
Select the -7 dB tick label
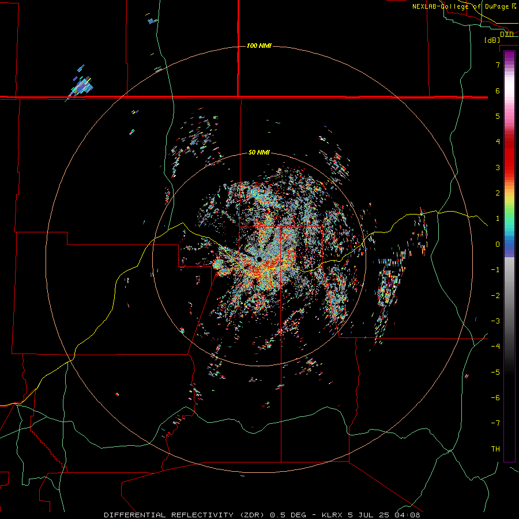pos(495,423)
